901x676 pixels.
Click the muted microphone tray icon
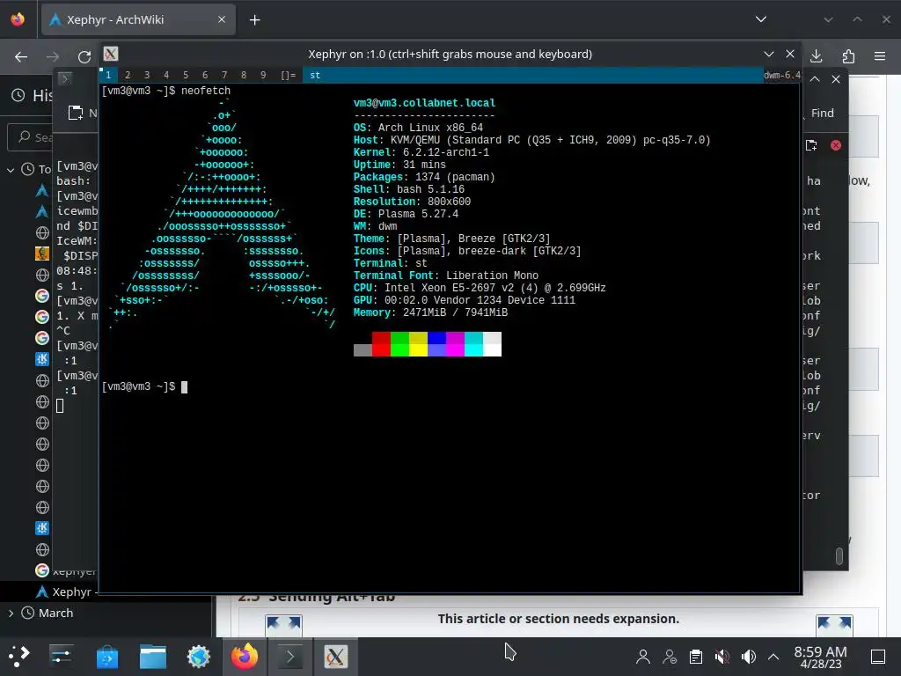(x=722, y=657)
